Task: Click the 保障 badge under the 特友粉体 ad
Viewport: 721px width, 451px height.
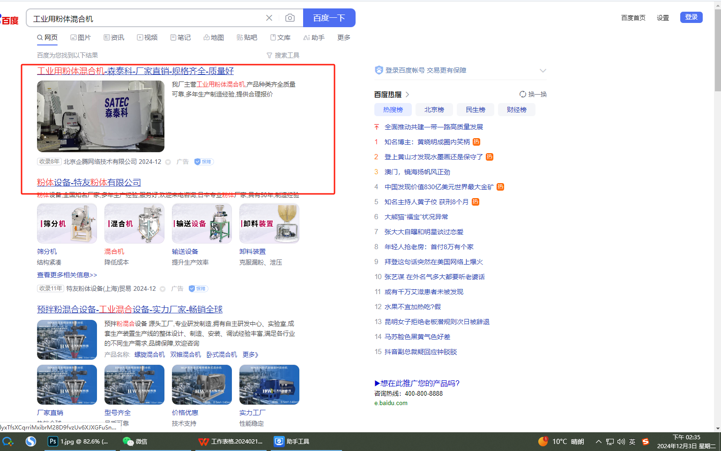Action: pyautogui.click(x=198, y=288)
